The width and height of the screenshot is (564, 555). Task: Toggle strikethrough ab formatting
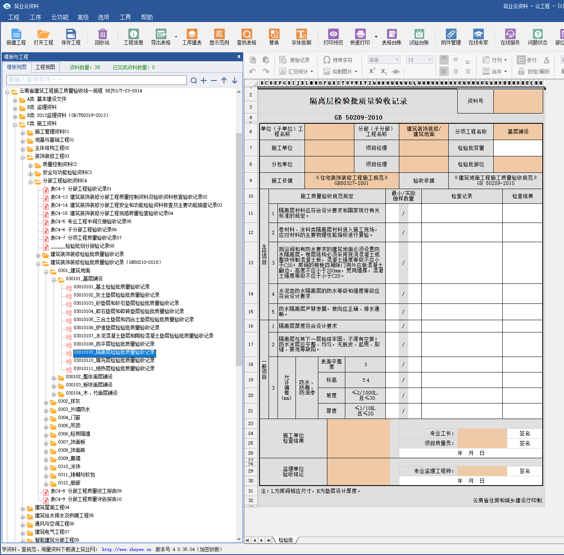click(x=396, y=71)
